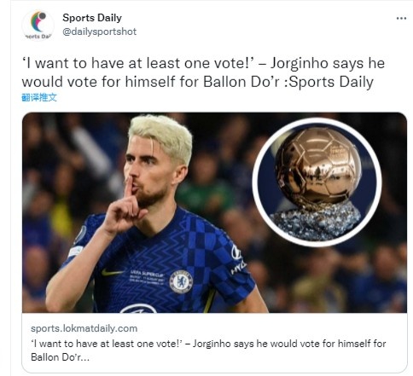Open the @dailysportshot handle link
This screenshot has height=376, width=413.
[99, 32]
